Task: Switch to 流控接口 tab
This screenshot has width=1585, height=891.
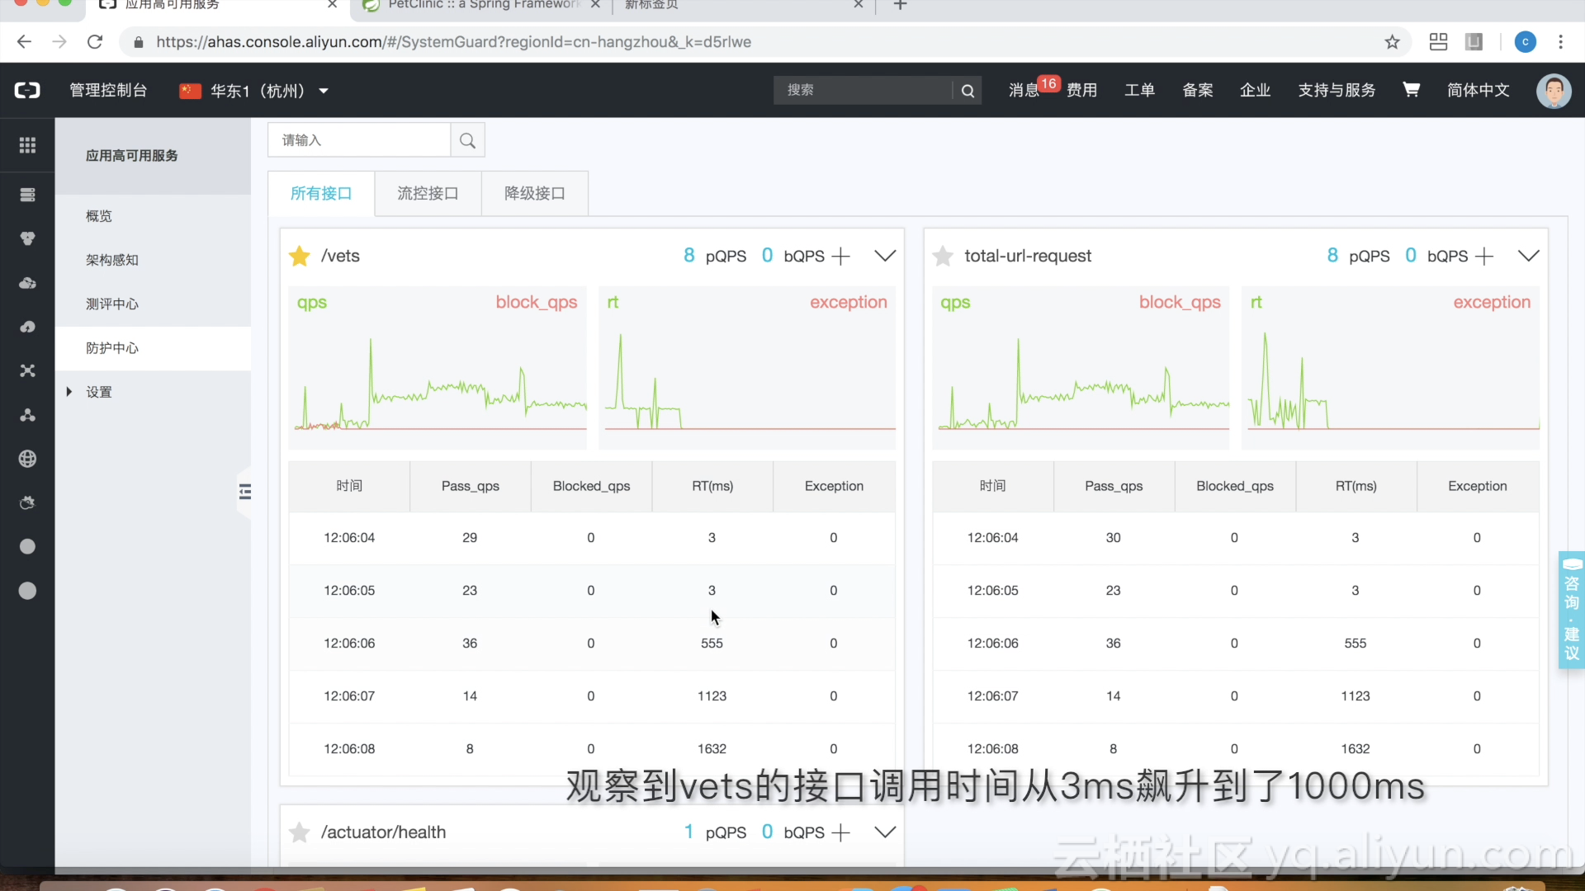Action: coord(428,193)
